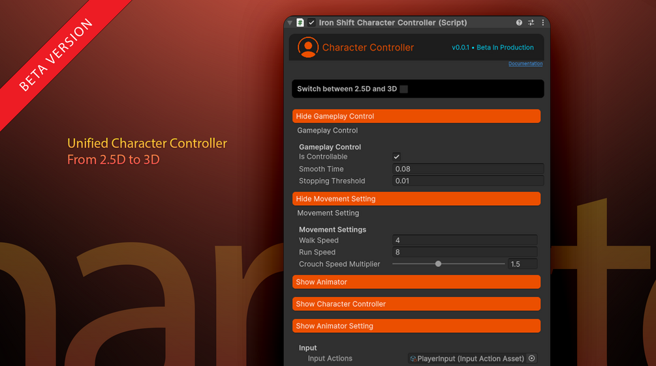This screenshot has height=366, width=656.
Task: Click the v0.0.1 Beta In Production text
Action: (492, 48)
